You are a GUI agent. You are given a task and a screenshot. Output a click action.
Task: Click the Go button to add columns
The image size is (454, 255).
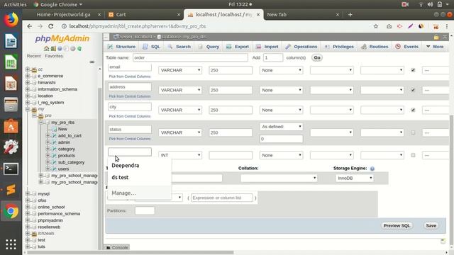(317, 57)
